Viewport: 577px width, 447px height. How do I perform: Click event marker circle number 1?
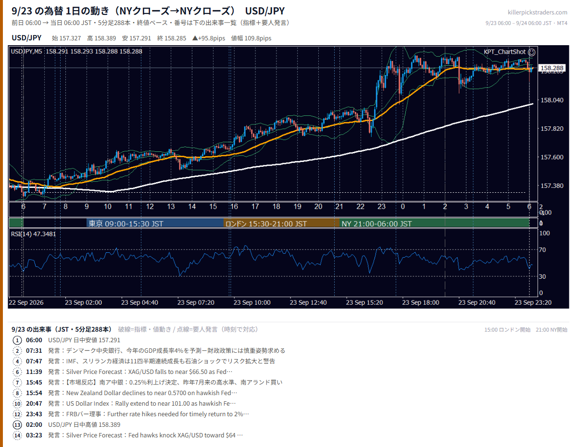coord(17,340)
